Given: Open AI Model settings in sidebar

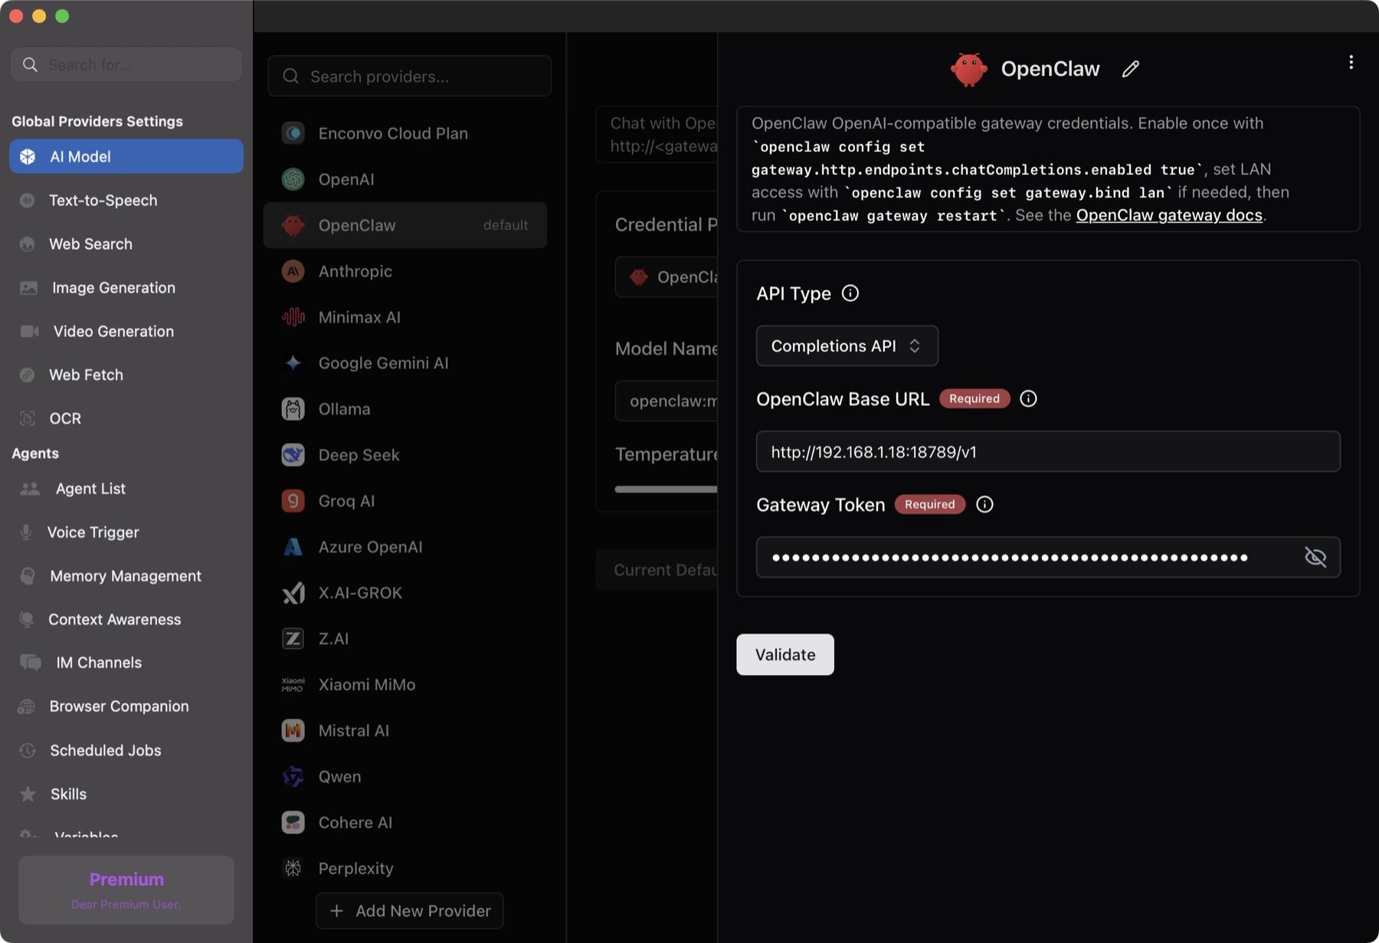Looking at the screenshot, I should tap(126, 156).
